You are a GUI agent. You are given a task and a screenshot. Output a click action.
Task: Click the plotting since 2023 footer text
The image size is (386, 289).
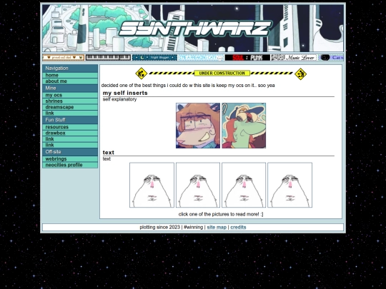[x=160, y=228]
